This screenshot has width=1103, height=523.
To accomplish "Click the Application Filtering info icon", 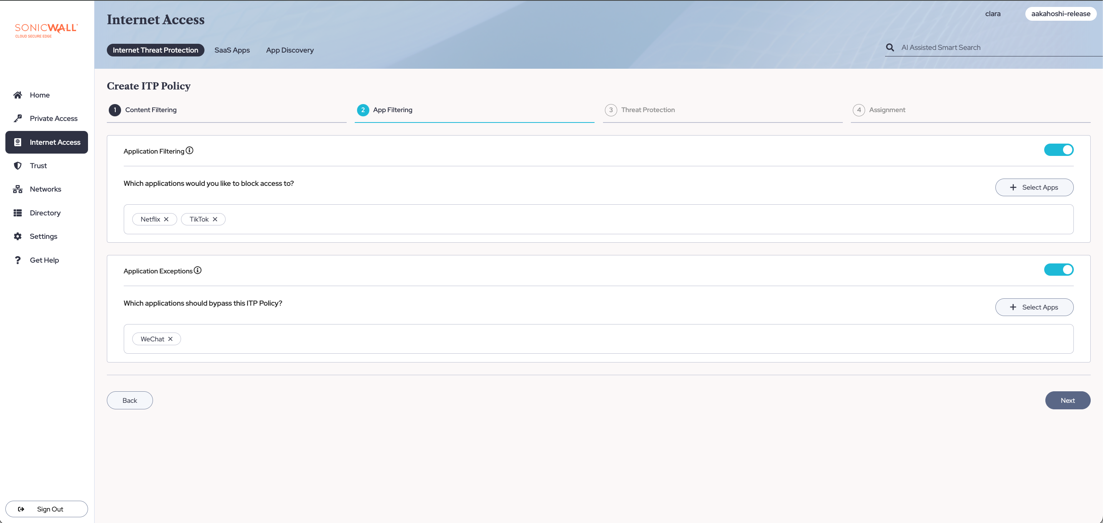I will tap(189, 151).
